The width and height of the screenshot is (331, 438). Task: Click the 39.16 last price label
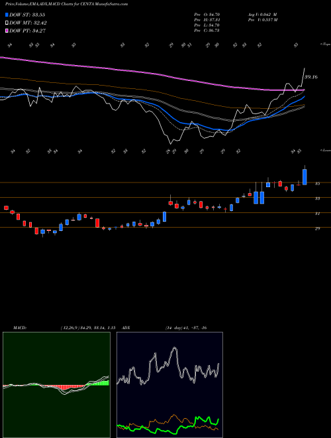click(310, 77)
